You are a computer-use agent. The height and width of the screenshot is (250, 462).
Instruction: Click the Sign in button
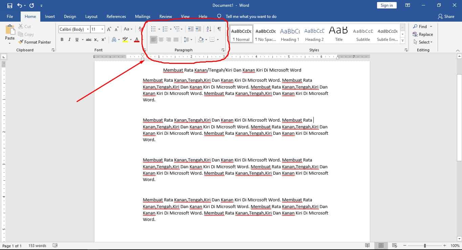click(387, 5)
